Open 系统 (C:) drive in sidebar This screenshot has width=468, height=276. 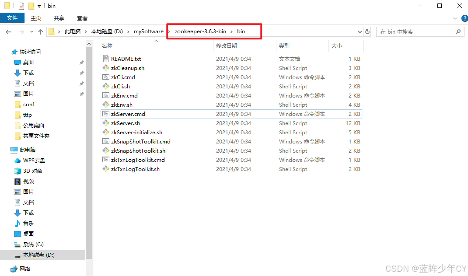click(x=29, y=245)
